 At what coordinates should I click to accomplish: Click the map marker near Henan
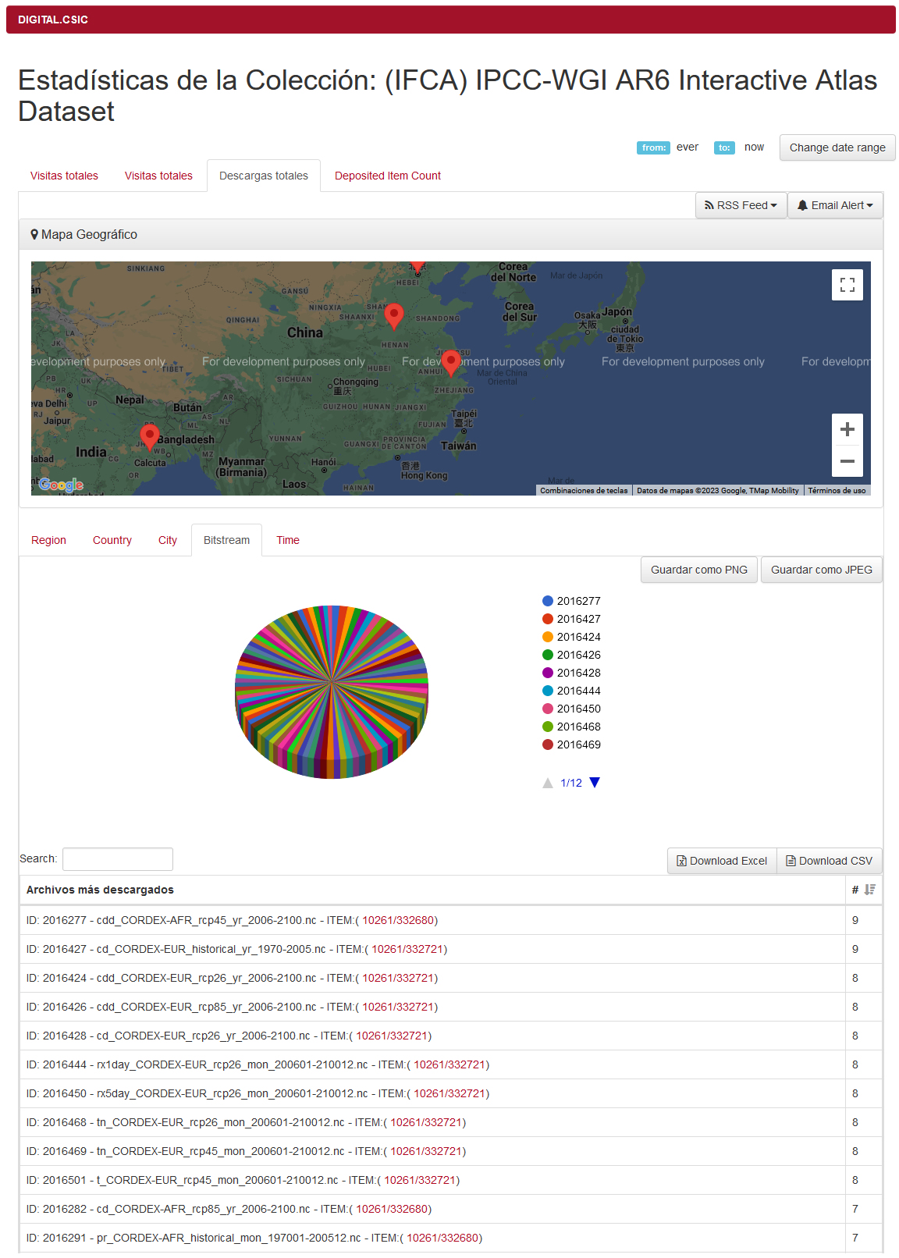pos(394,314)
